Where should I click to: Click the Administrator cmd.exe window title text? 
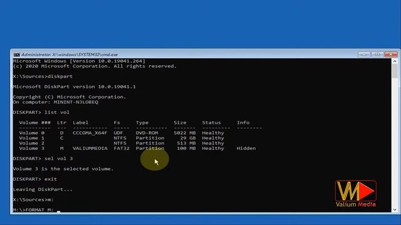click(70, 54)
